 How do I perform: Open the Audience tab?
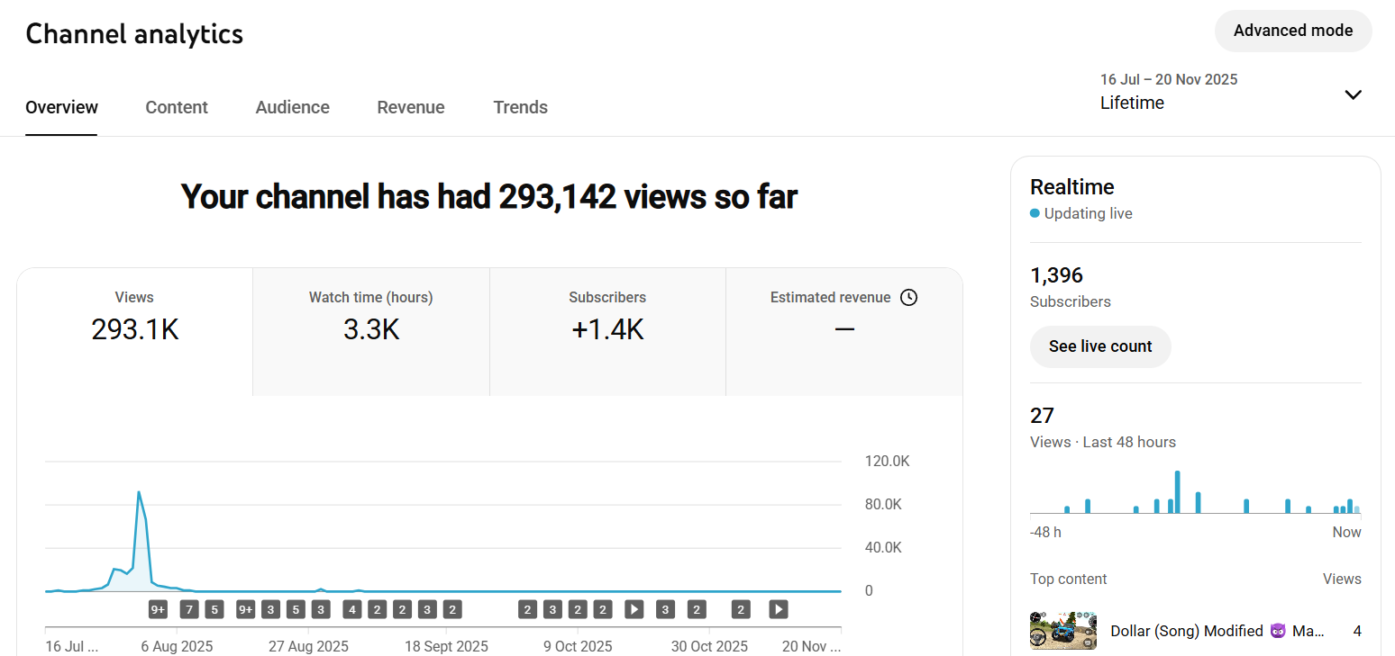(292, 107)
